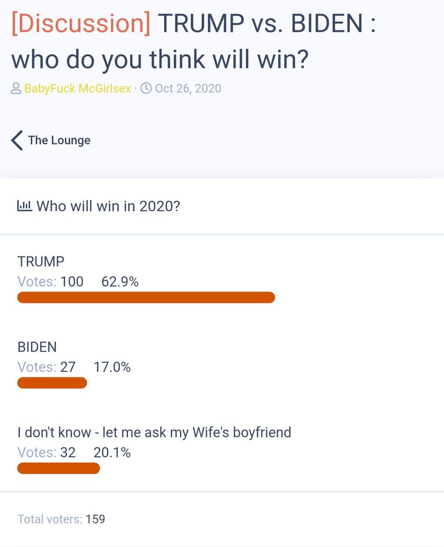Click the Total voters 159 text

coord(61,519)
